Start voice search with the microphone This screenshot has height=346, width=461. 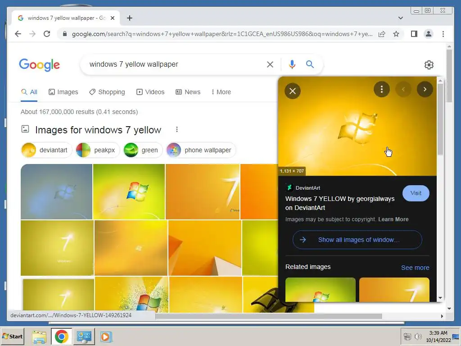(292, 64)
